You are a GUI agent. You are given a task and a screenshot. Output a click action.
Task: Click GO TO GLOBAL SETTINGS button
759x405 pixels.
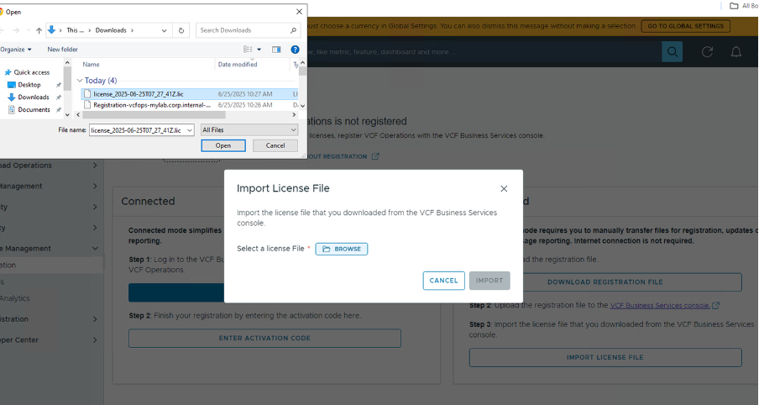685,26
